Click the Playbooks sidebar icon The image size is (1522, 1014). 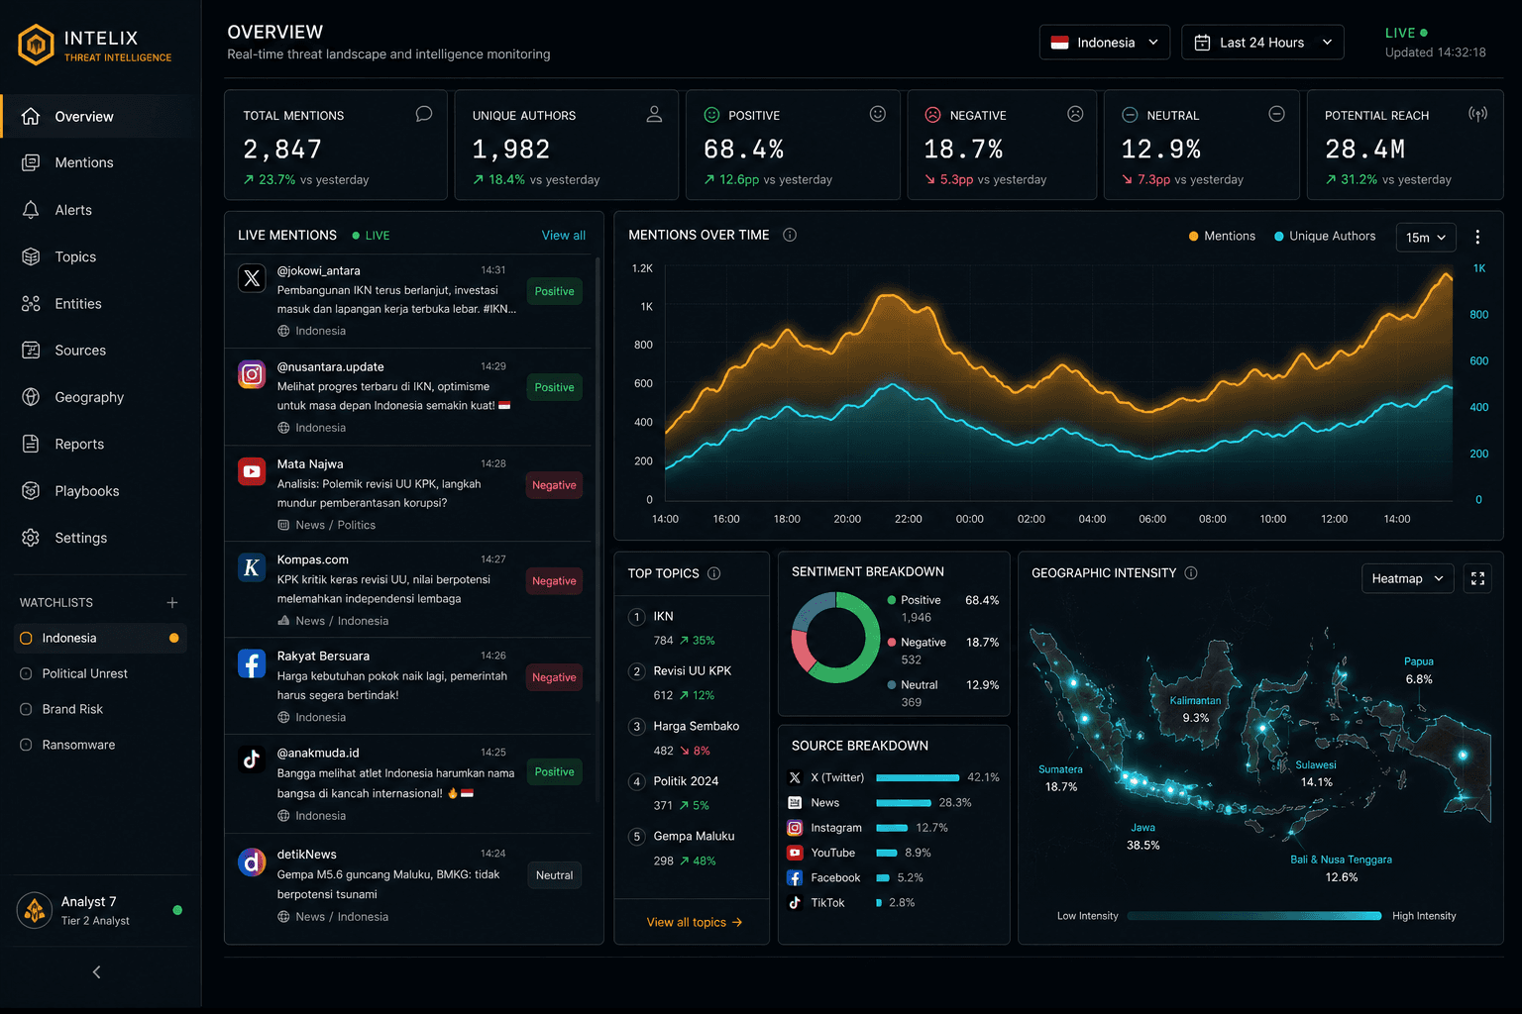[31, 490]
